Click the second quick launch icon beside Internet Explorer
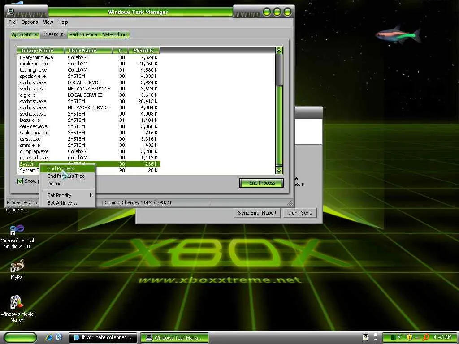The image size is (459, 344). [59, 337]
